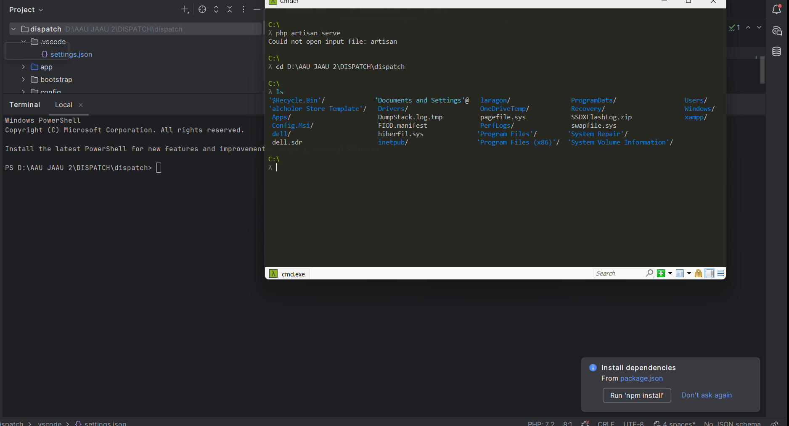Click the Expand All icon in Project panel
The width and height of the screenshot is (789, 426).
click(216, 10)
